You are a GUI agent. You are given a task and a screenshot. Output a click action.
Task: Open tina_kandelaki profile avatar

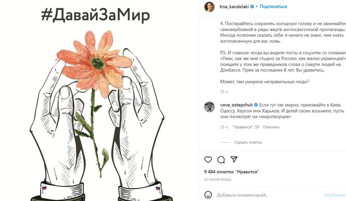tap(209, 7)
